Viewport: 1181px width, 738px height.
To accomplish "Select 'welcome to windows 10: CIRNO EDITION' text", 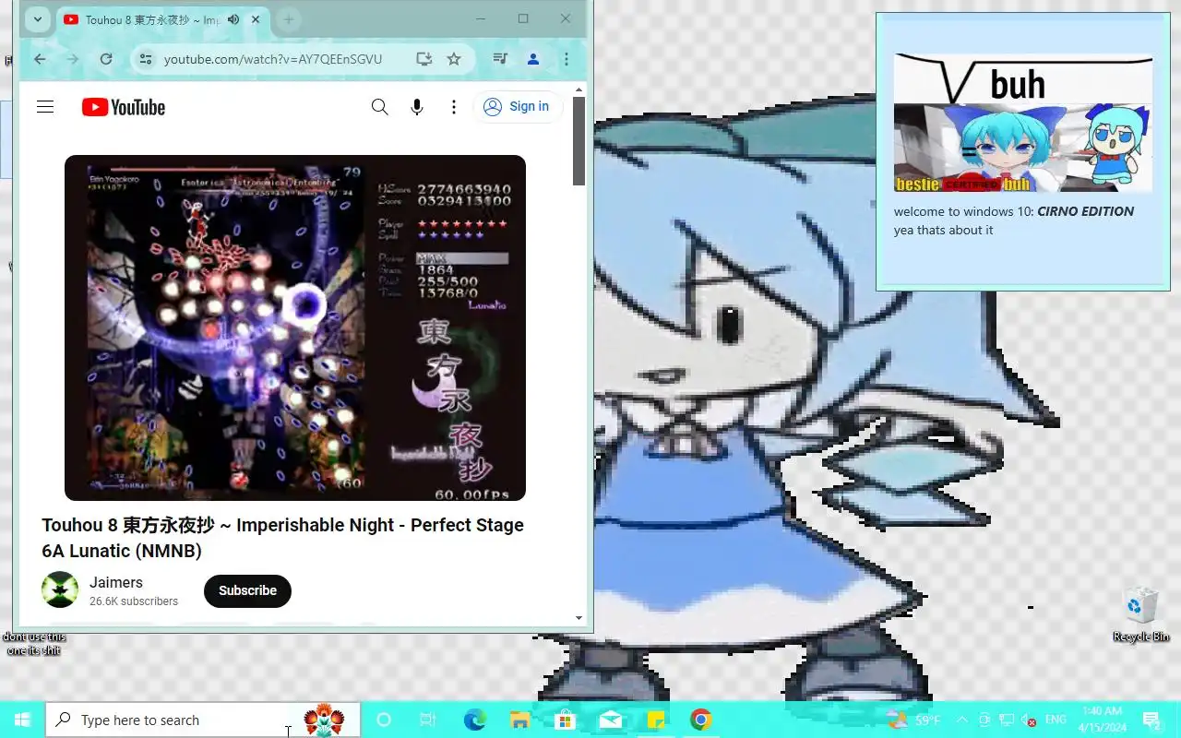I will tap(1014, 211).
